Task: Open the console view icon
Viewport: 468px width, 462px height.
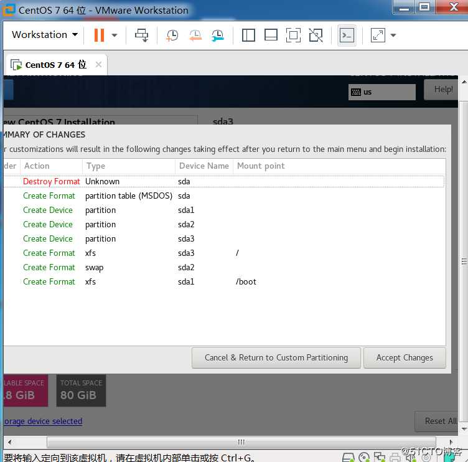Action: (x=347, y=35)
